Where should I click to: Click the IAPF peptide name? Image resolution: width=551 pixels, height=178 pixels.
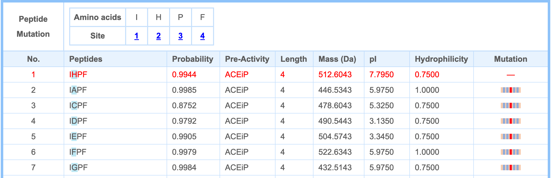coord(78,90)
